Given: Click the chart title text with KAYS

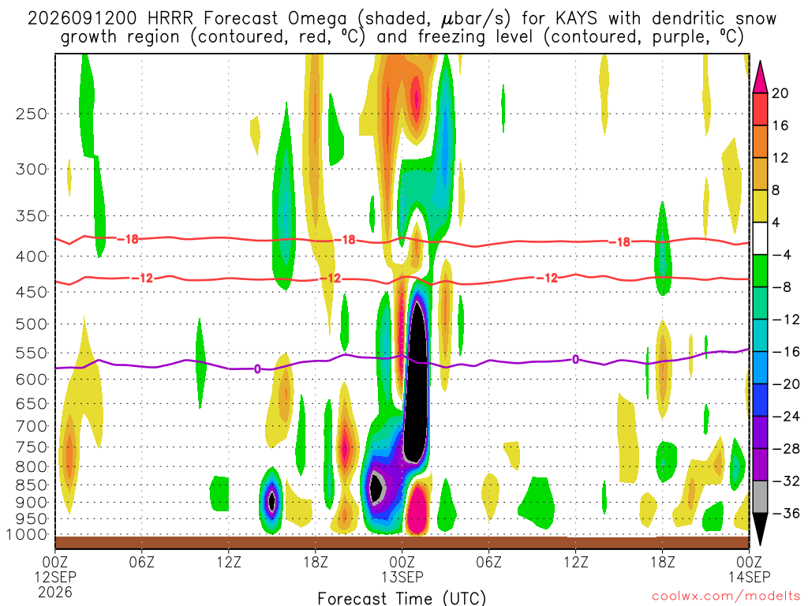Looking at the screenshot, I should (x=402, y=28).
